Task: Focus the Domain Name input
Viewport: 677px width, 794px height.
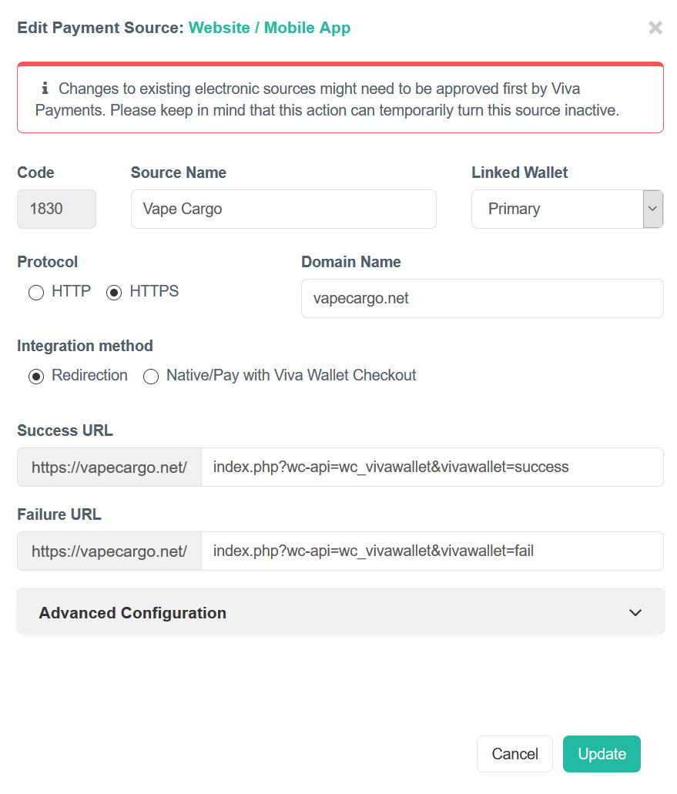Action: point(481,298)
